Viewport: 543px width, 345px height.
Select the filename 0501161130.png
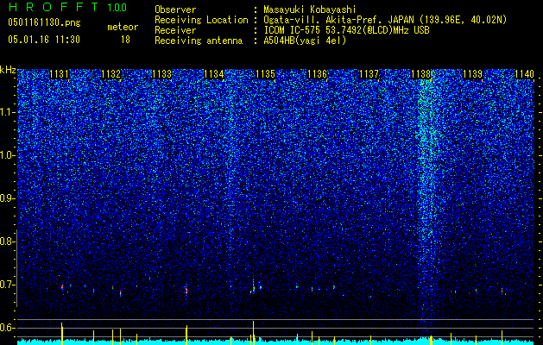tap(44, 23)
